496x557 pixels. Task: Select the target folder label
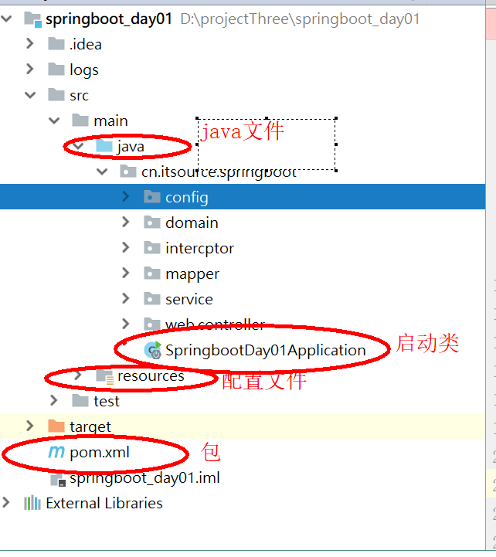click(x=90, y=427)
